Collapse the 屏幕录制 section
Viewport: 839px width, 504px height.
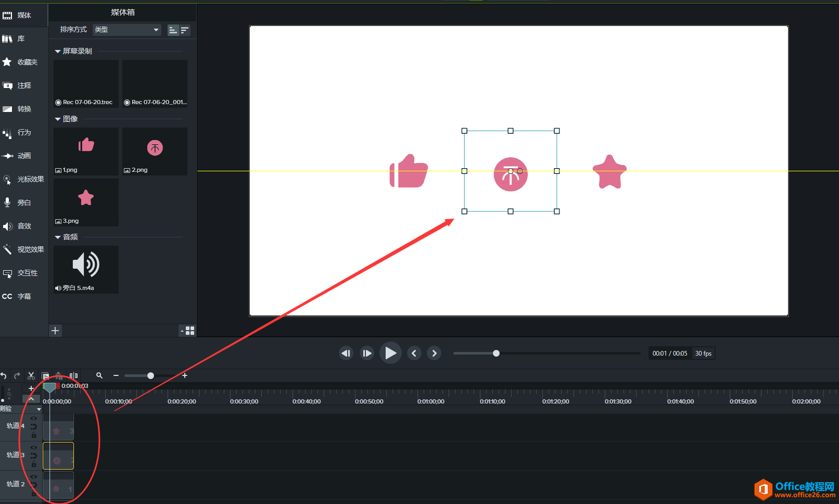pos(58,51)
